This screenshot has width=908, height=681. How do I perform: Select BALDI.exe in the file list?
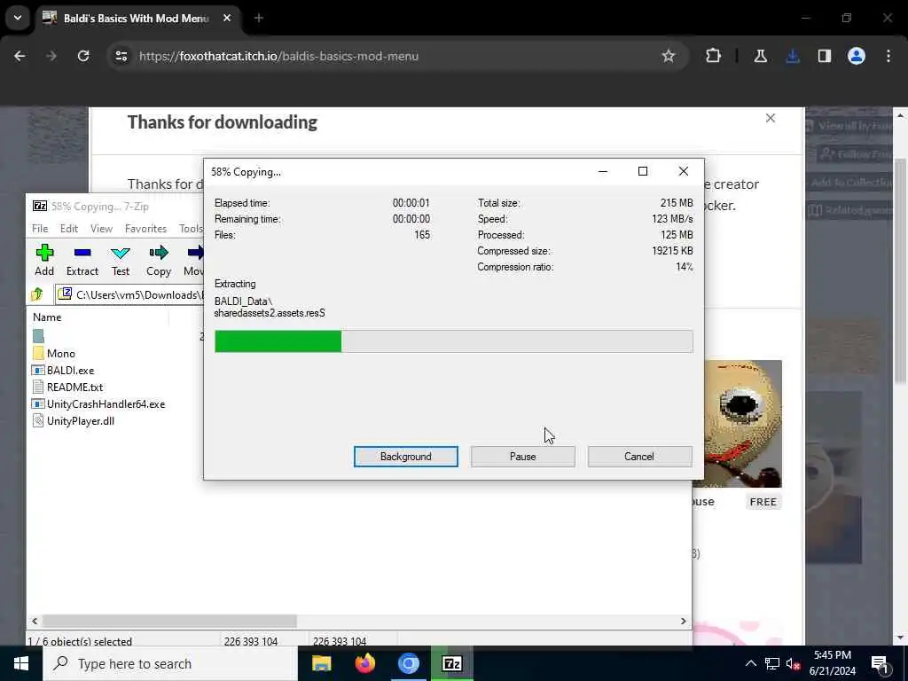click(63, 371)
